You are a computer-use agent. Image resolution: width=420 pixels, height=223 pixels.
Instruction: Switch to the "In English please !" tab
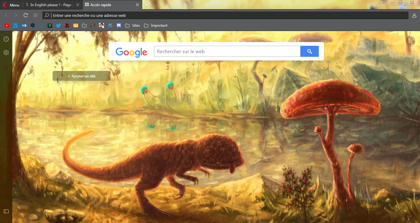[x=49, y=5]
